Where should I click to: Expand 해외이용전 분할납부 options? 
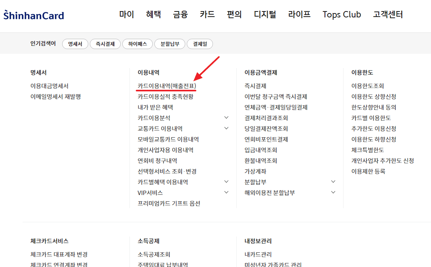tap(333, 192)
